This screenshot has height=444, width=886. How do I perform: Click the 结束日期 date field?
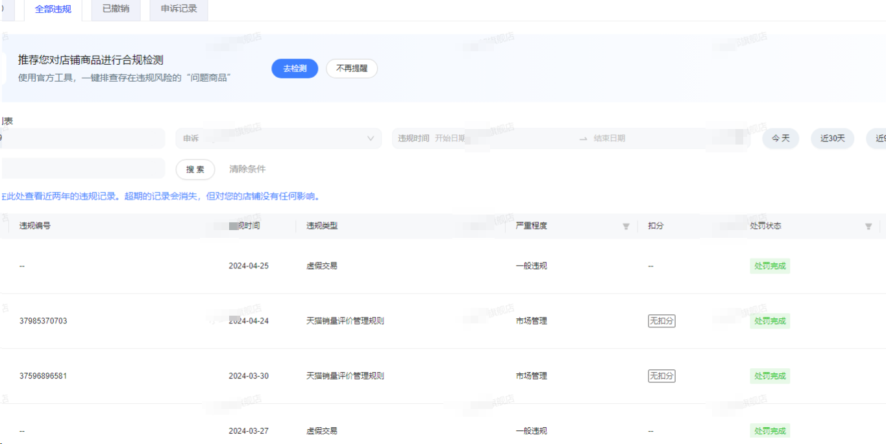tap(609, 139)
